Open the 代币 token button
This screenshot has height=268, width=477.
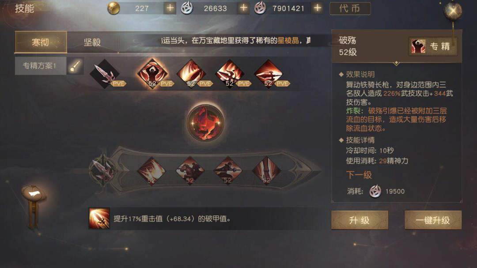350,8
